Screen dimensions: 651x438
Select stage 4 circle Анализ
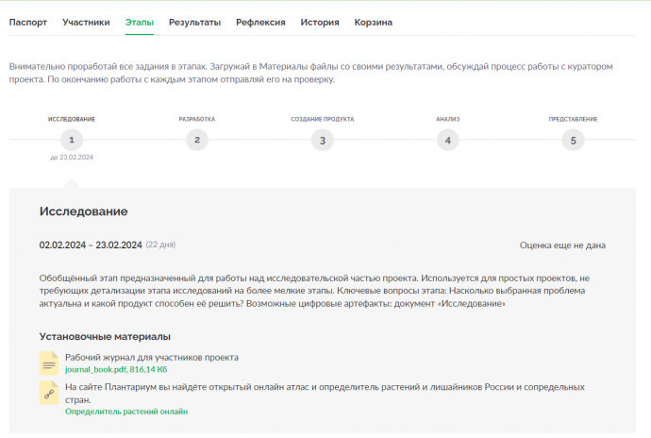(x=447, y=140)
